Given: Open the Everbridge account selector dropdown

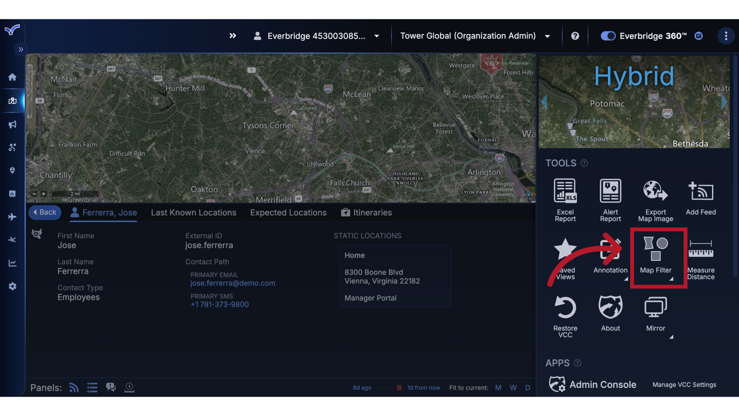Looking at the screenshot, I should coord(376,36).
